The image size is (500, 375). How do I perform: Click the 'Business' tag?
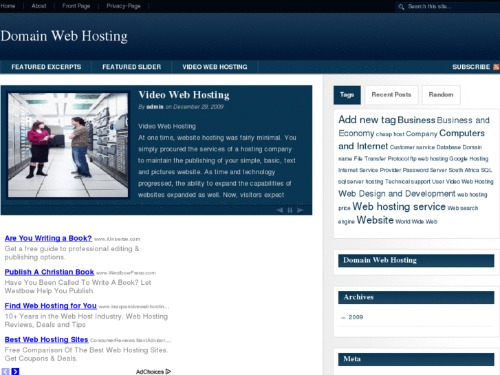tap(416, 120)
